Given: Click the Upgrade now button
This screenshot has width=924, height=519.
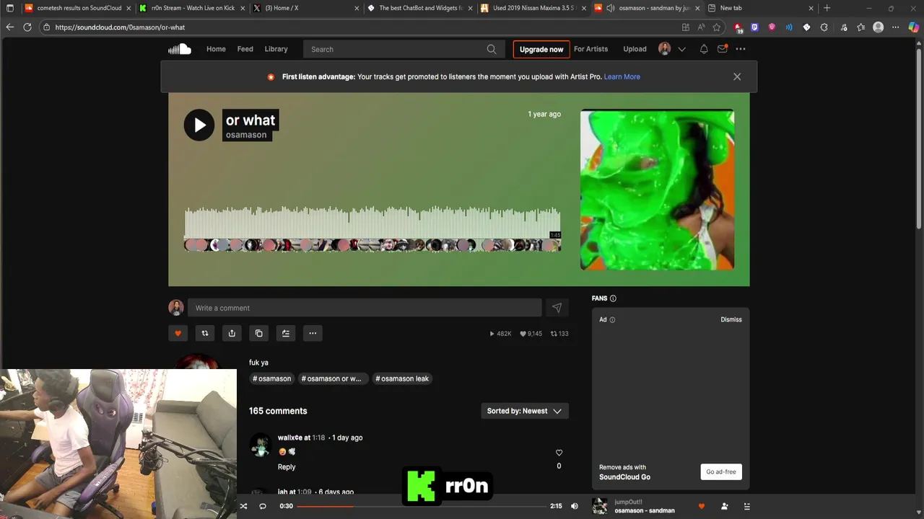Looking at the screenshot, I should (x=541, y=49).
